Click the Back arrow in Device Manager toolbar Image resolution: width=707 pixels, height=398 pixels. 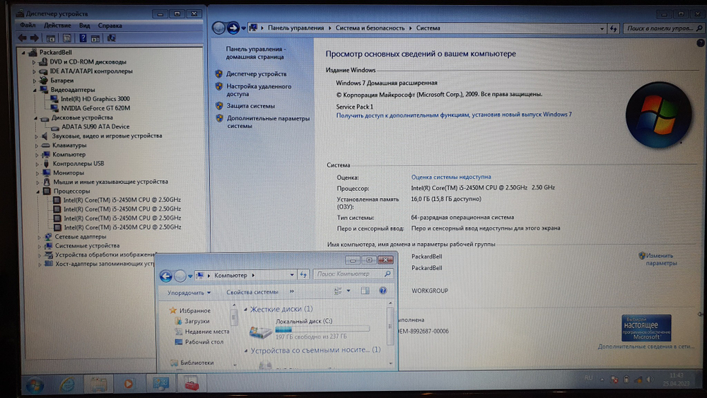22,38
